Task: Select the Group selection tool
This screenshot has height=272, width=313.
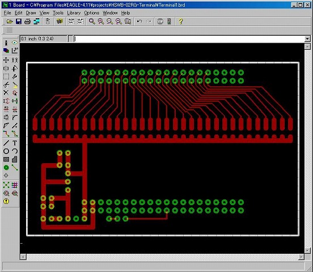Action: [x=6, y=76]
